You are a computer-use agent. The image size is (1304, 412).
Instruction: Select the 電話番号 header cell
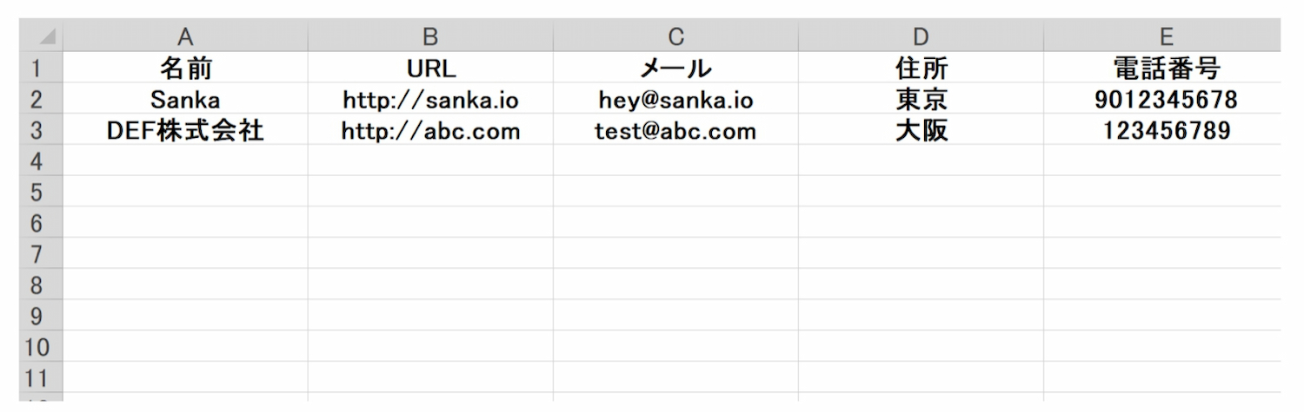click(1167, 68)
